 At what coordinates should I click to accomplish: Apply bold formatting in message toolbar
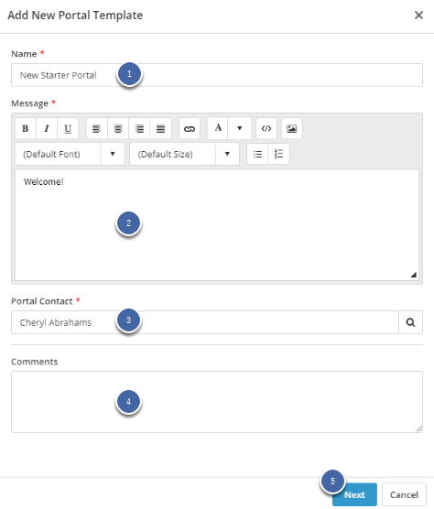pyautogui.click(x=26, y=128)
